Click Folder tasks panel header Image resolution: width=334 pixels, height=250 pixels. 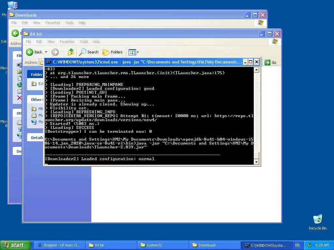point(35,75)
